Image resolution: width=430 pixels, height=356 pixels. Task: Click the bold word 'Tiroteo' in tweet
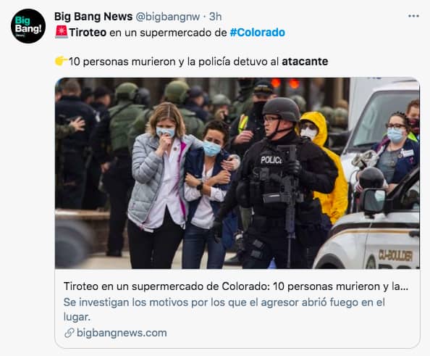coord(88,33)
